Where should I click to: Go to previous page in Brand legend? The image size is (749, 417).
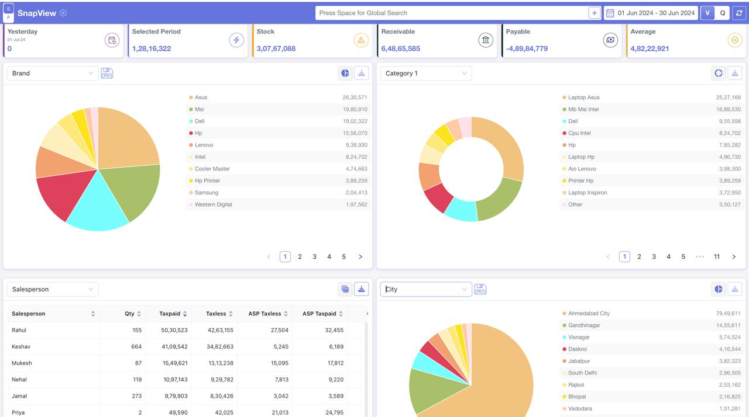coord(269,256)
